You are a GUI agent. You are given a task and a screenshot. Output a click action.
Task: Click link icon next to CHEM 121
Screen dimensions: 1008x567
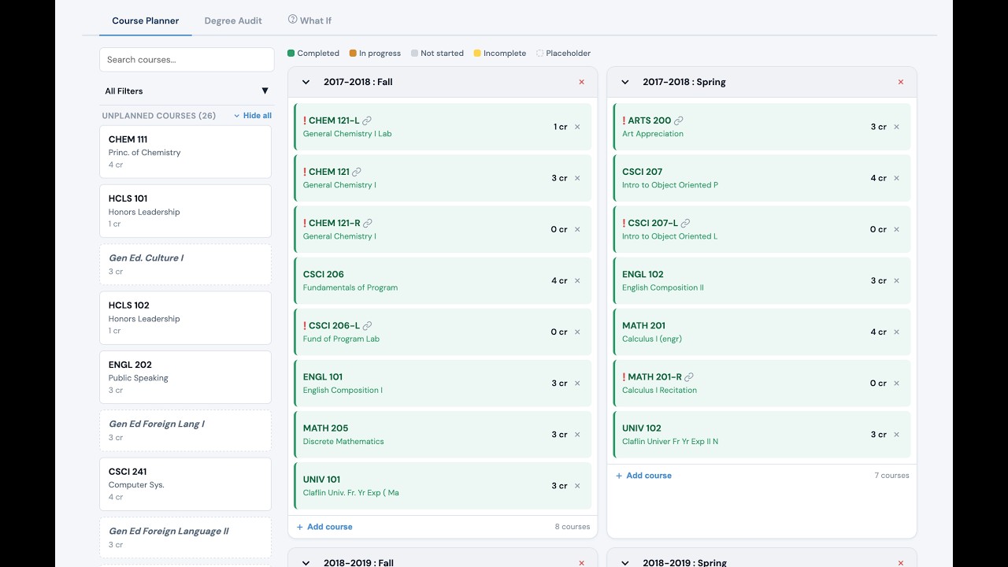coord(357,172)
